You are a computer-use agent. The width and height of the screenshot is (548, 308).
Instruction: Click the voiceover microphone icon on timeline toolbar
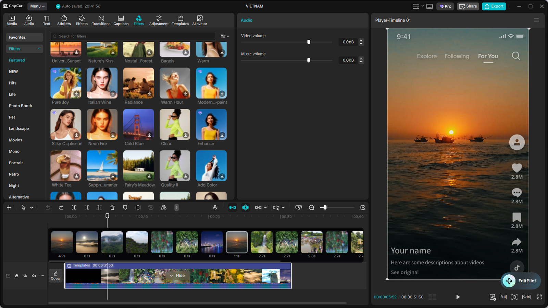pyautogui.click(x=215, y=207)
